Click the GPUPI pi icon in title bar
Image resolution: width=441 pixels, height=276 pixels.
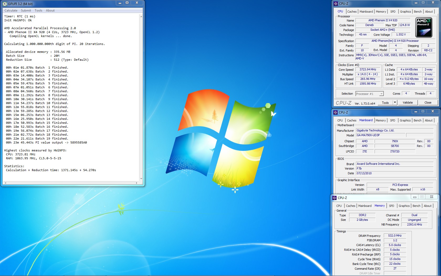(x=5, y=4)
